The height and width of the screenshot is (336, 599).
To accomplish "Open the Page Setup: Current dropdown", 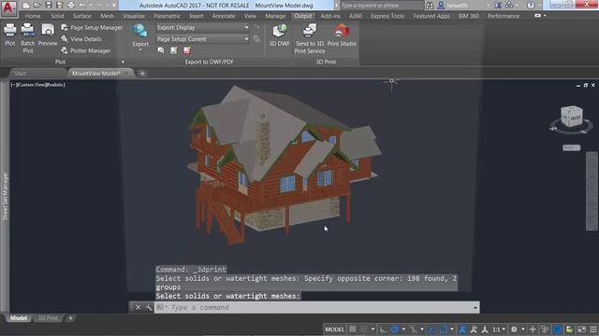I will click(x=203, y=39).
